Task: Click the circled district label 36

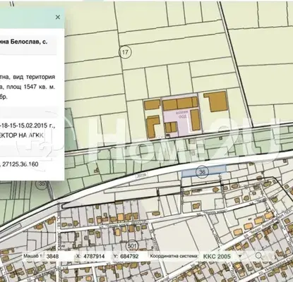Action: [202, 172]
